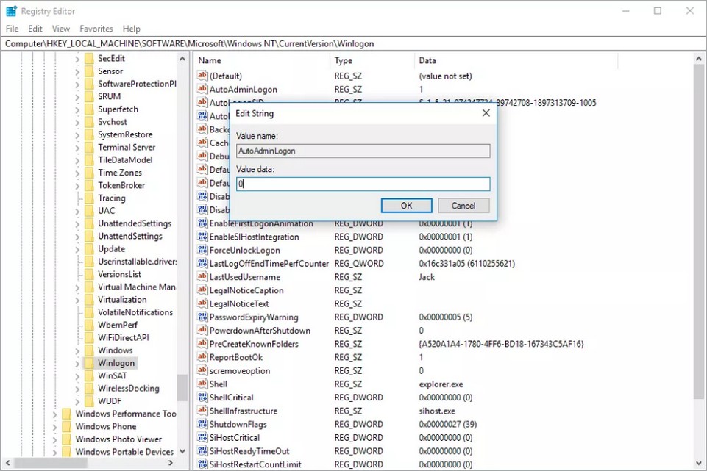This screenshot has width=707, height=471.
Task: Click the ShutdownFlags DWORD icon
Action: (x=202, y=424)
